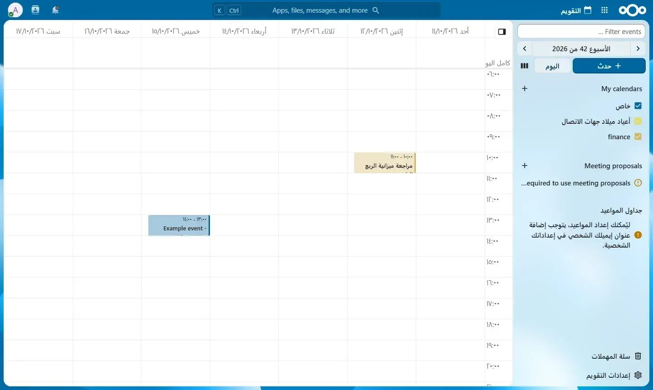Open the week picker الأسبوع 42 من 2026

click(x=581, y=49)
